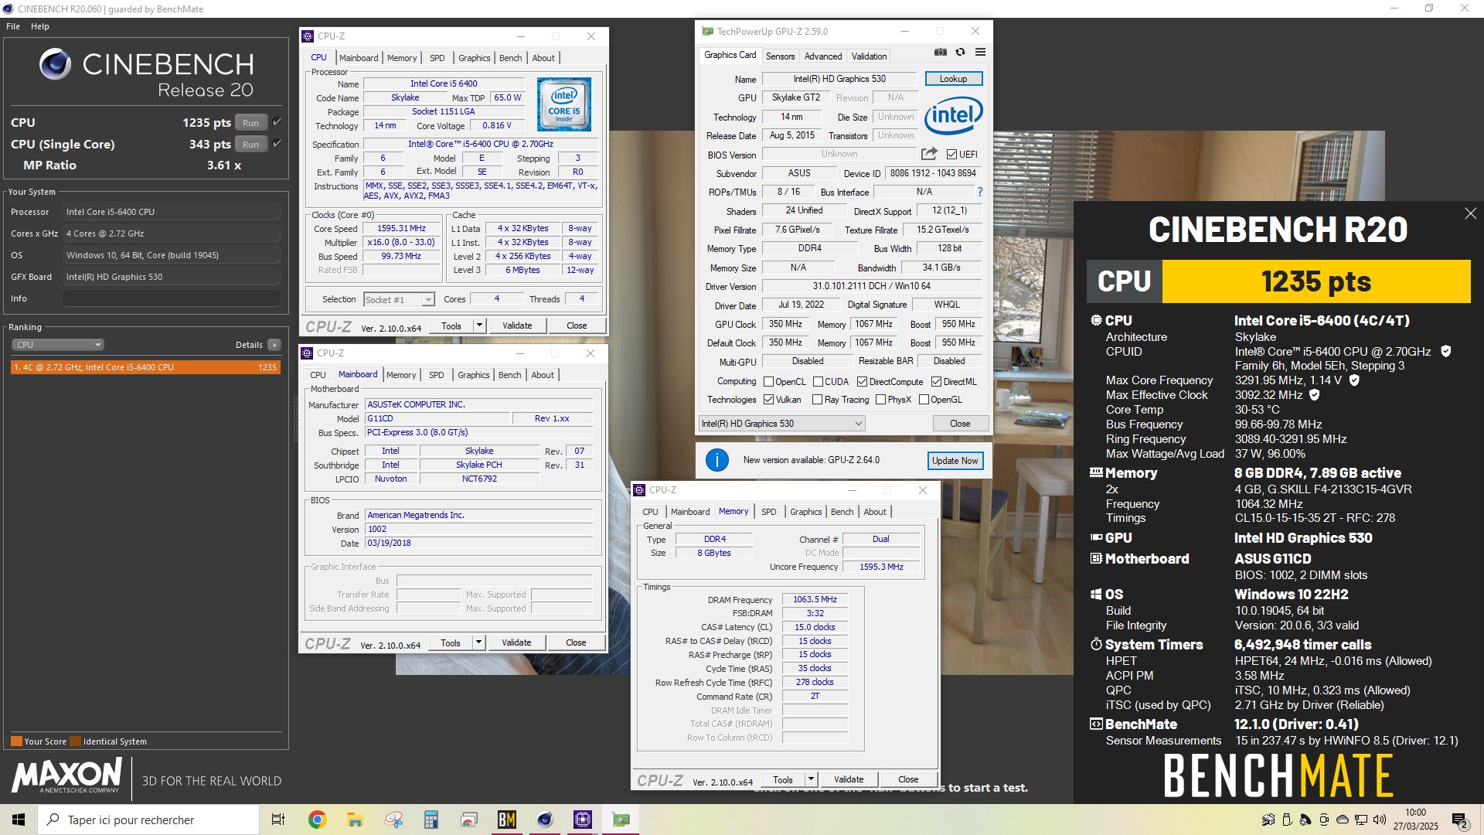Select the ranking entry 4C @ 2.72 GHz
The image size is (1484, 835).
pos(145,367)
